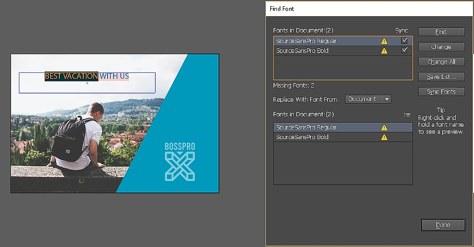Screen dimensions: 474x247
Task: Click the Change button
Action: (x=441, y=47)
